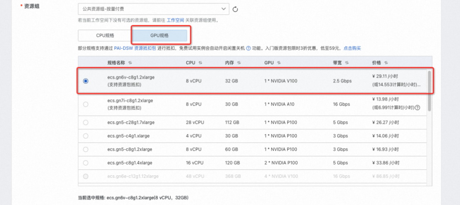Click the specification table vertical scrollbar
The image size is (460, 205).
tap(429, 91)
